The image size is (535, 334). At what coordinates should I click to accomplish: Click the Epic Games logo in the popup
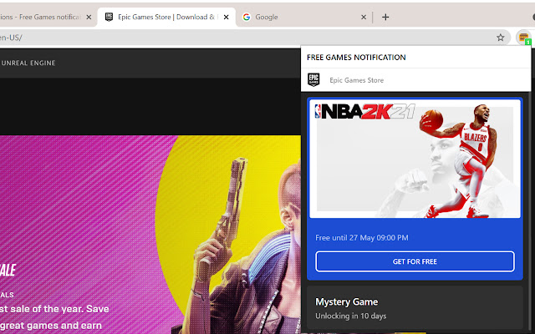click(313, 80)
